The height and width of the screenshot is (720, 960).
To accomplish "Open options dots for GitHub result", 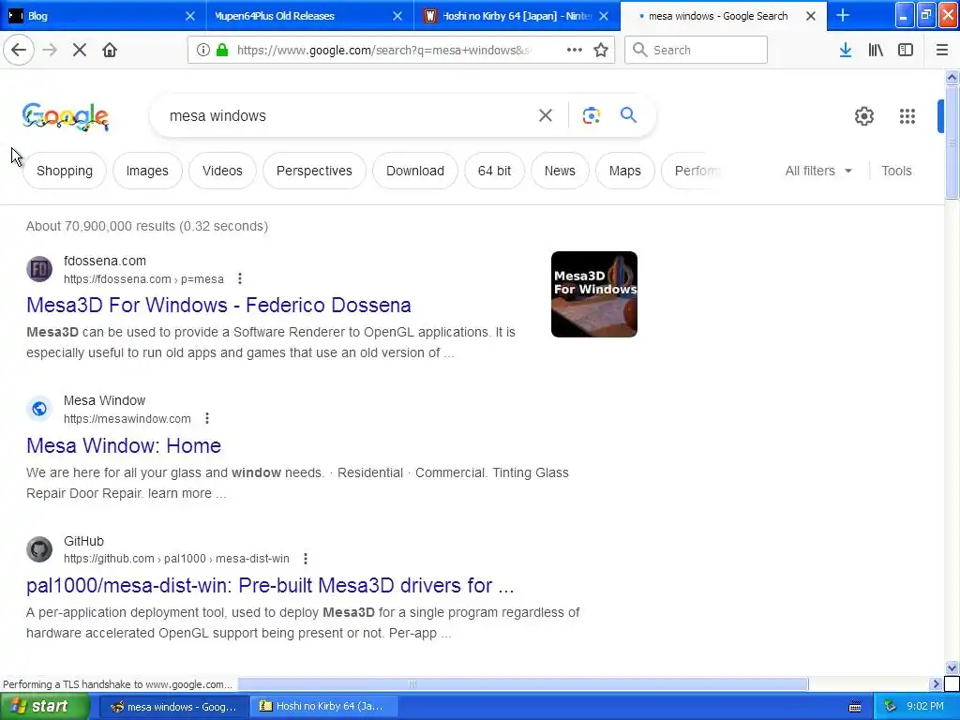I will [306, 559].
